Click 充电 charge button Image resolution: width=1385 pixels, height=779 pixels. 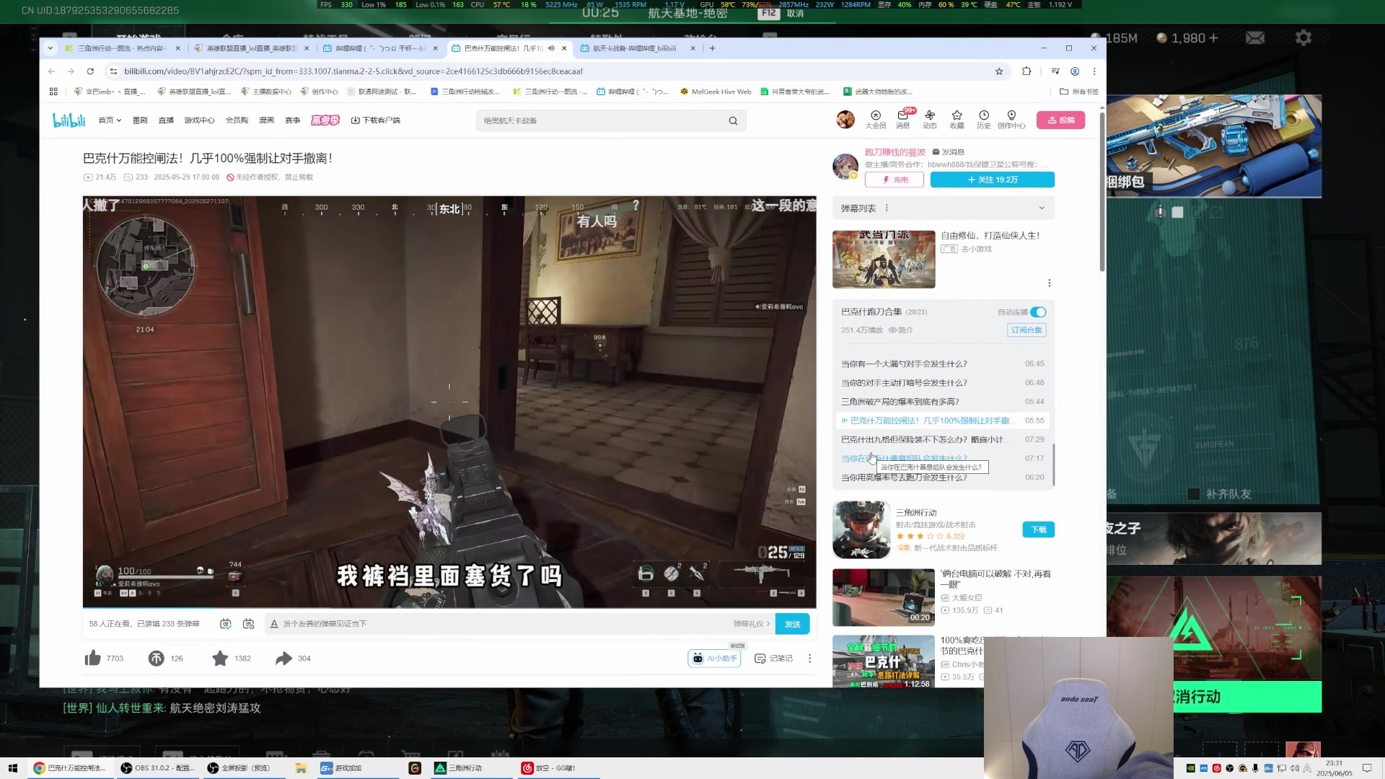pyautogui.click(x=894, y=180)
